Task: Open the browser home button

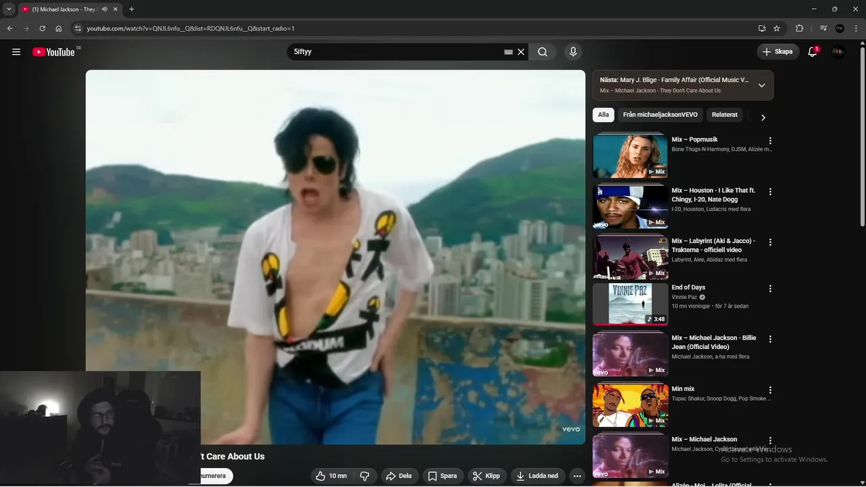Action: [x=59, y=28]
